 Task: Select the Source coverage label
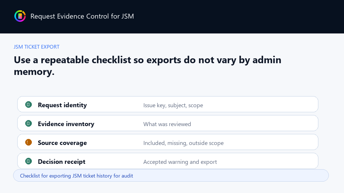(x=62, y=143)
